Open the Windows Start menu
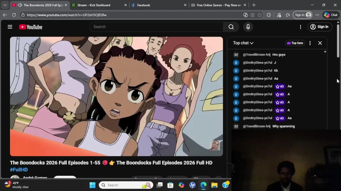Image resolution: width=341 pixels, height=191 pixels. (x=92, y=185)
